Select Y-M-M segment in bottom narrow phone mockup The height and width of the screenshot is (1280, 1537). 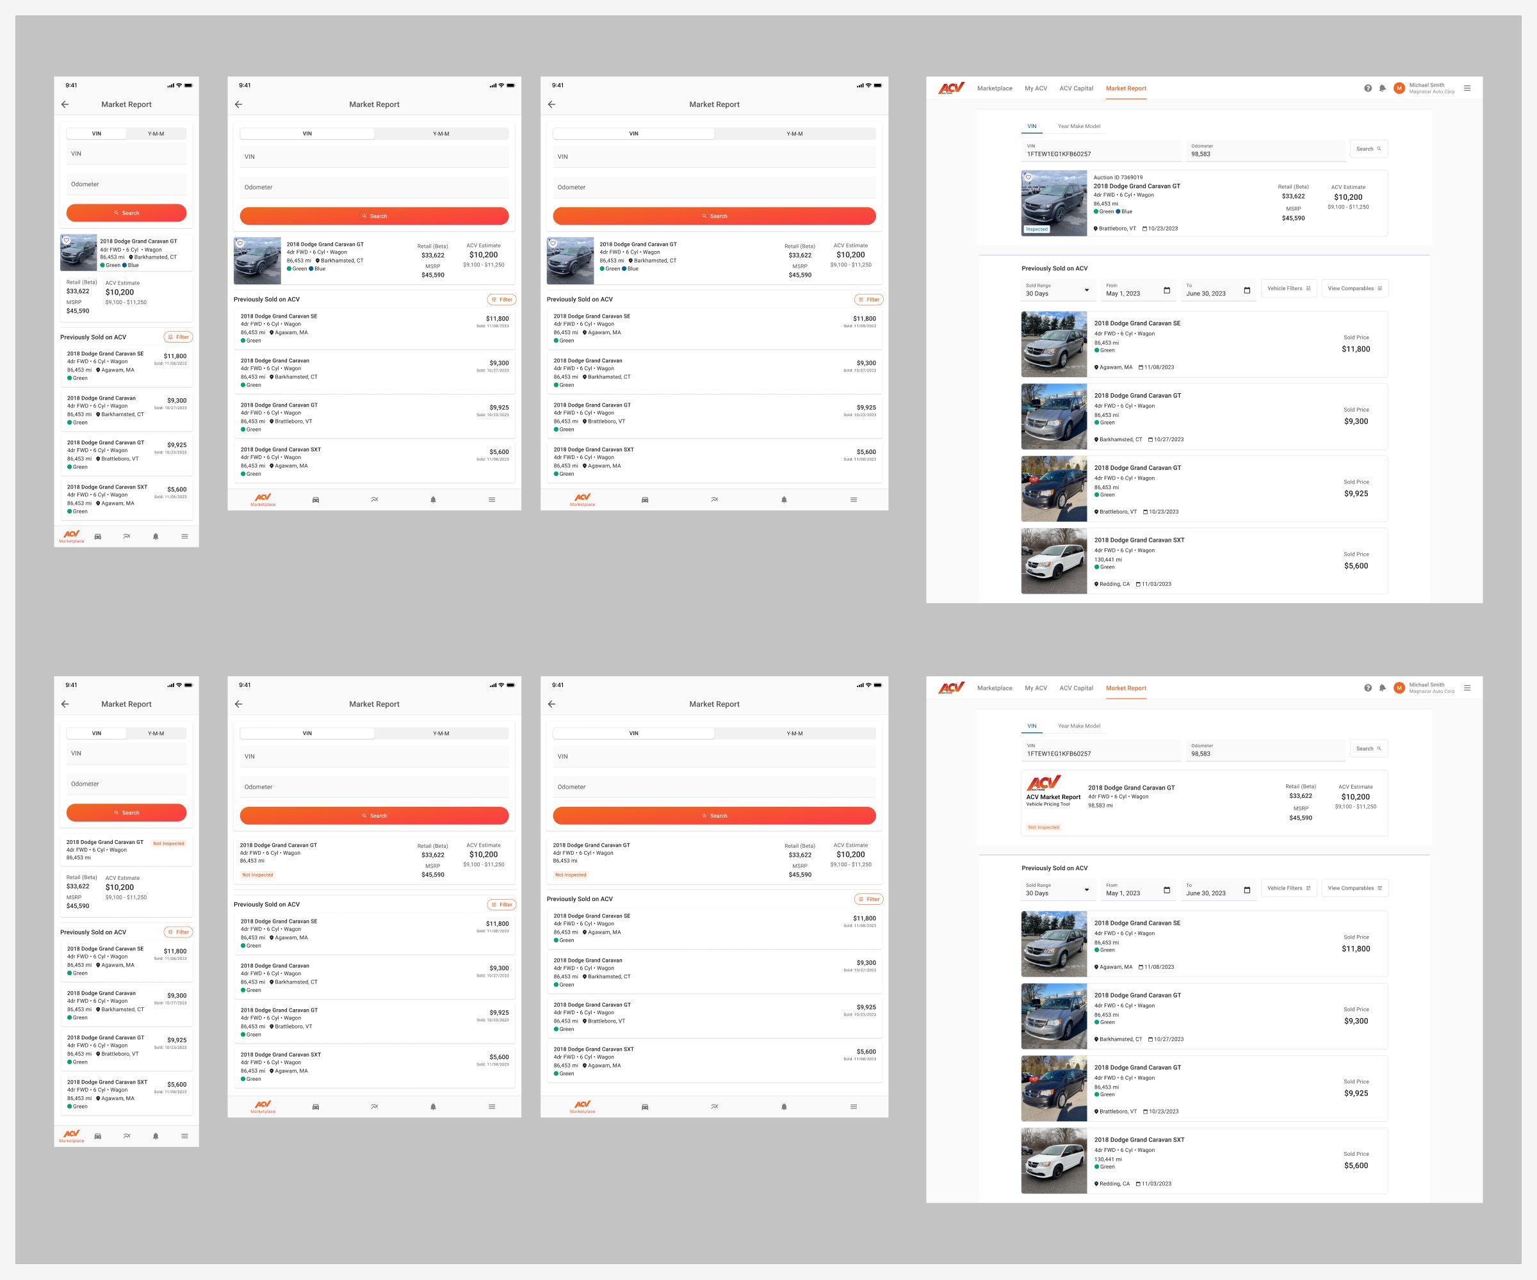tap(156, 733)
